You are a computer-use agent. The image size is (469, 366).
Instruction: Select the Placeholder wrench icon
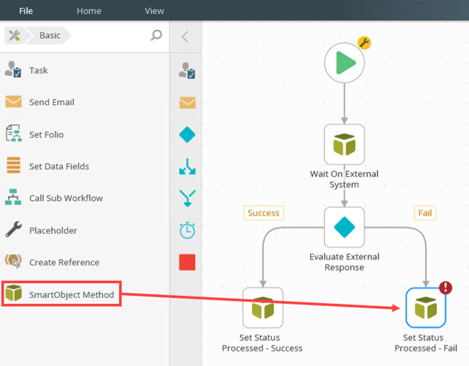point(14,230)
